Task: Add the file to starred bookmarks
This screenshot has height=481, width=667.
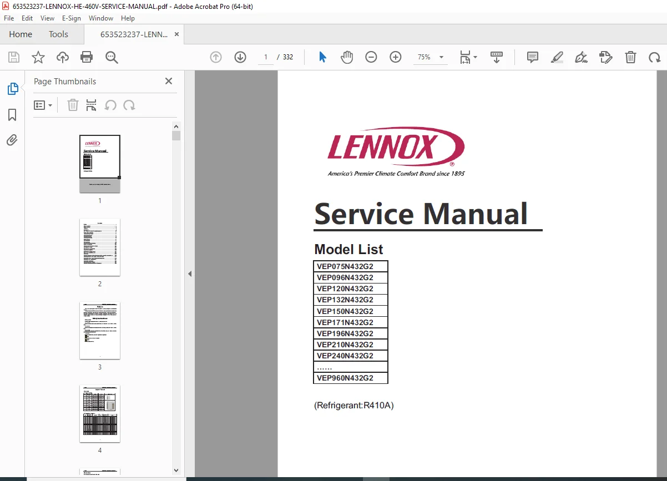Action: click(38, 57)
